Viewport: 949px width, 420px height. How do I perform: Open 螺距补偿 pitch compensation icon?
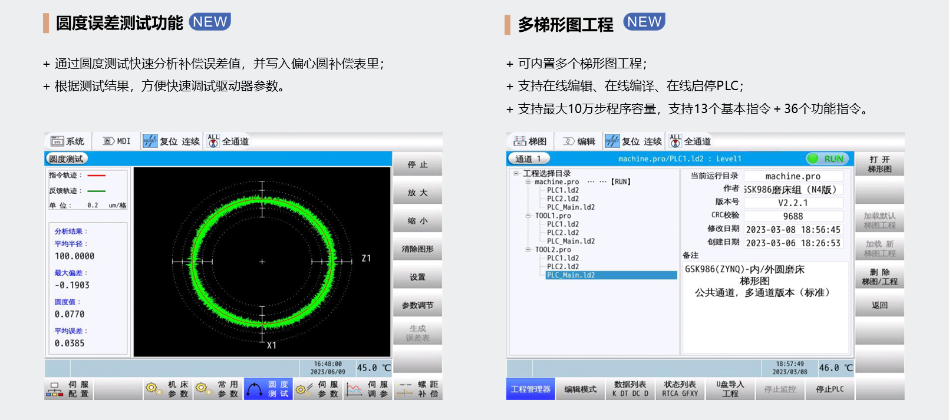[x=404, y=389]
